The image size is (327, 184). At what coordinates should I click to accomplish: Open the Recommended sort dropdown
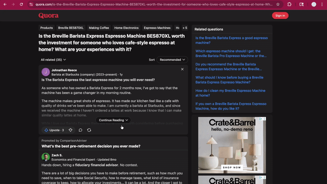[172, 60]
